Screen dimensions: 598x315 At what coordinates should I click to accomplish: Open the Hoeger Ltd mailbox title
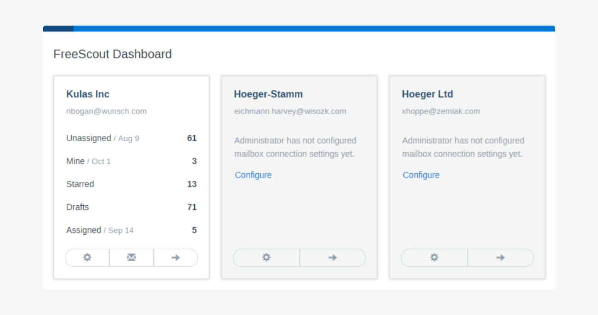pos(428,94)
